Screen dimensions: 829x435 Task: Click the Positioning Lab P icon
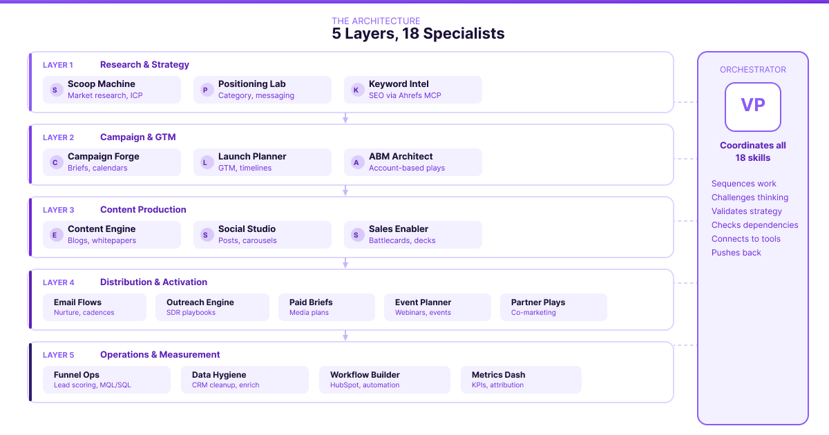coord(205,90)
